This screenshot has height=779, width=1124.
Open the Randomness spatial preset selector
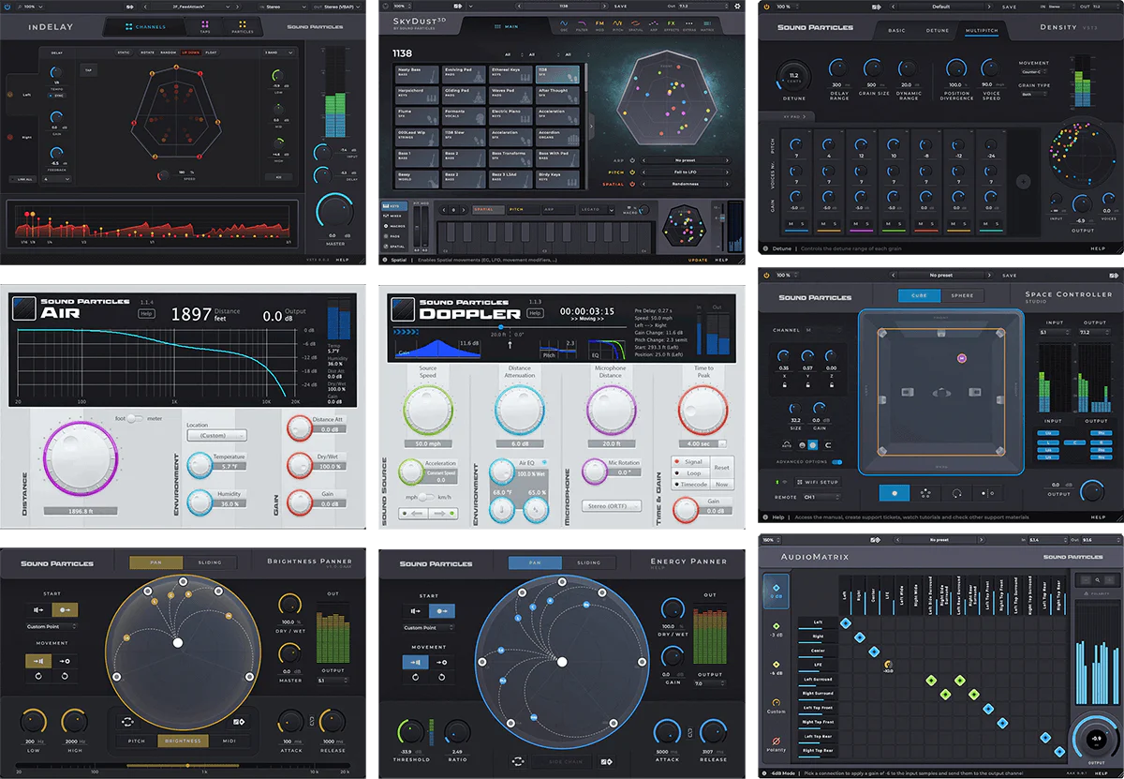tap(685, 185)
